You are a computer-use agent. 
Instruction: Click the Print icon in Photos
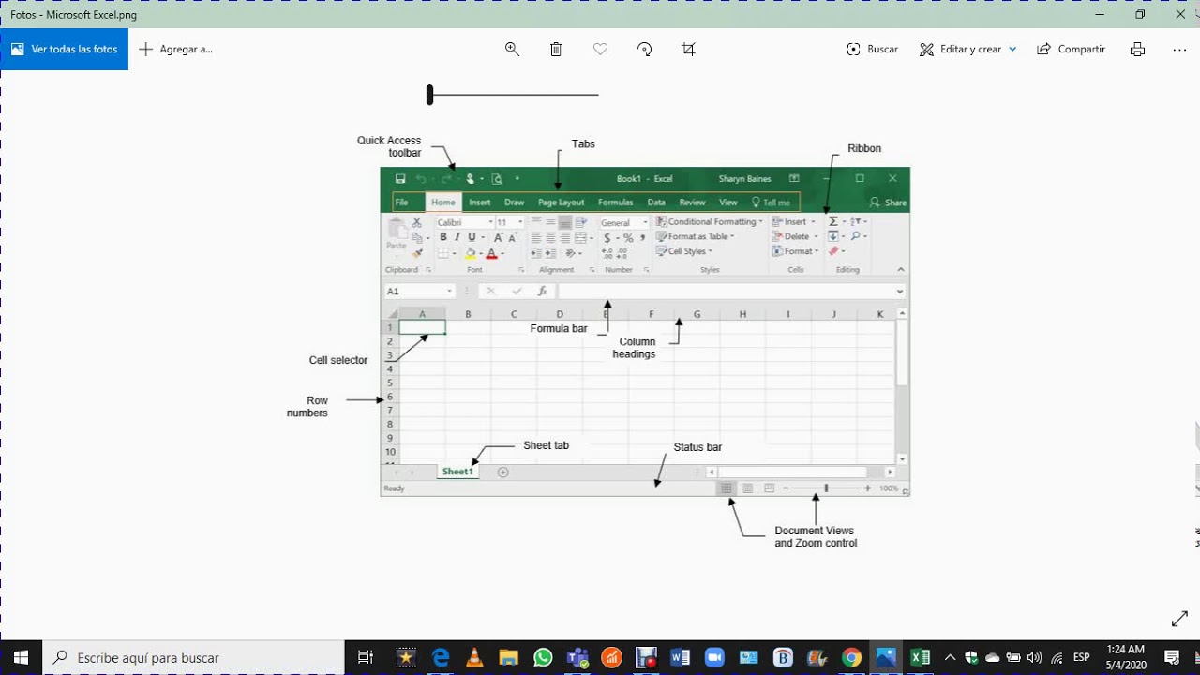tap(1137, 50)
